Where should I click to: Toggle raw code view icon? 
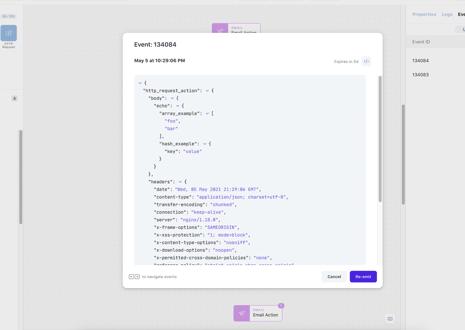(366, 61)
